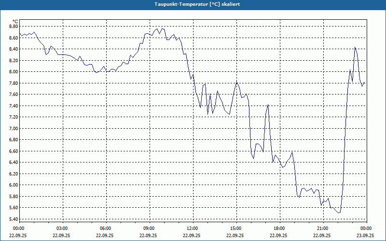Click the "8,40" y-axis value

pyautogui.click(x=14, y=49)
